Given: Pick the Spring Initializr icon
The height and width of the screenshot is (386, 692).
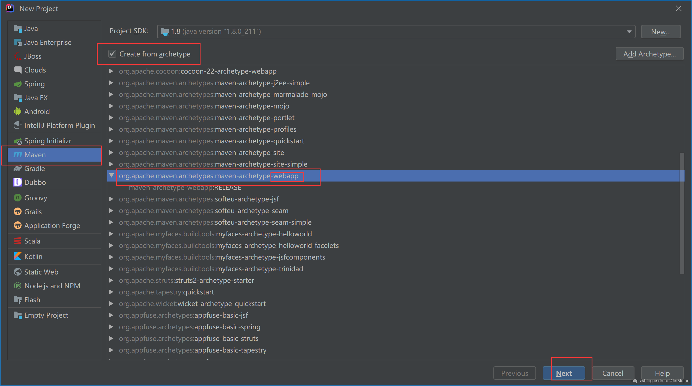Looking at the screenshot, I should pos(18,141).
